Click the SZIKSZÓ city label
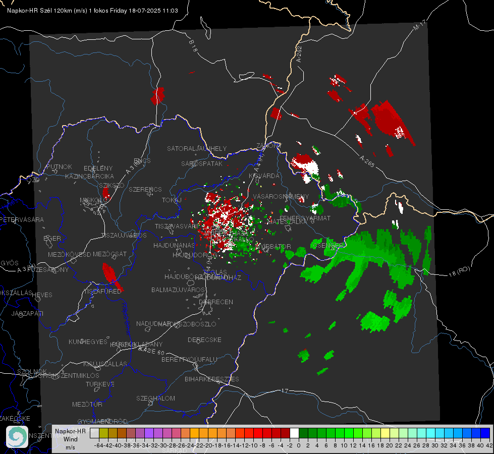Viewport: 494px width, 454px height. (x=112, y=185)
